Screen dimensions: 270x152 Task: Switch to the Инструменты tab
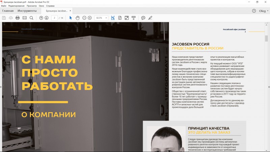(x=27, y=11)
